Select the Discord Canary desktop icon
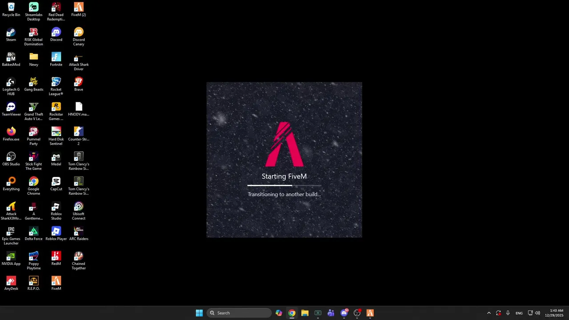The image size is (569, 320). [x=79, y=36]
